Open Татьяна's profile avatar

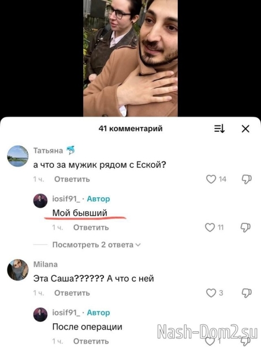(18, 156)
